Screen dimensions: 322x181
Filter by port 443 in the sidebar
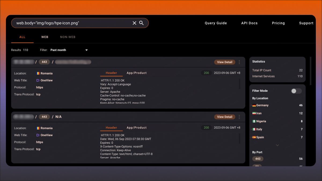(258, 159)
